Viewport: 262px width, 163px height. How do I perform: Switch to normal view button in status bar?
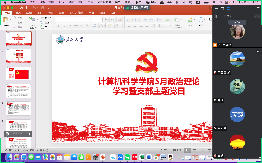188,151
